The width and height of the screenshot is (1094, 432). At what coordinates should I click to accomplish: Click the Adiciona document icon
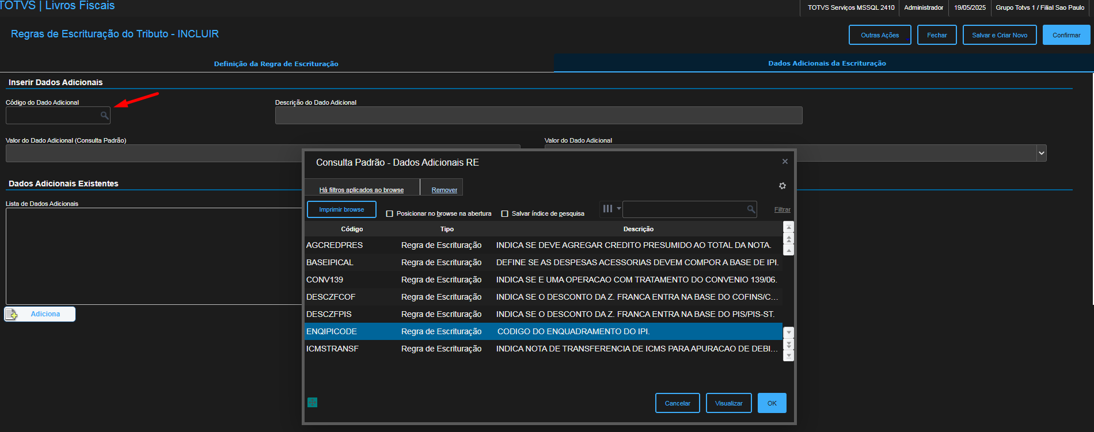[x=12, y=314]
